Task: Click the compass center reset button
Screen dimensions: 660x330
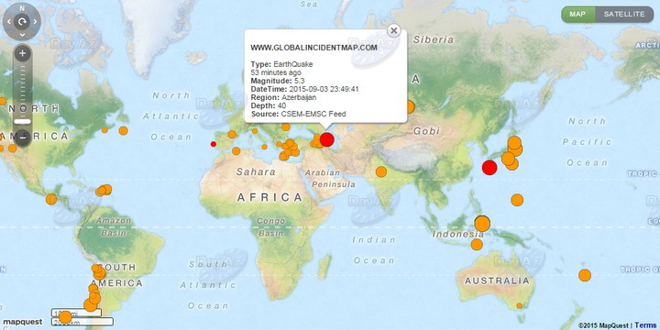Action: 22,21
